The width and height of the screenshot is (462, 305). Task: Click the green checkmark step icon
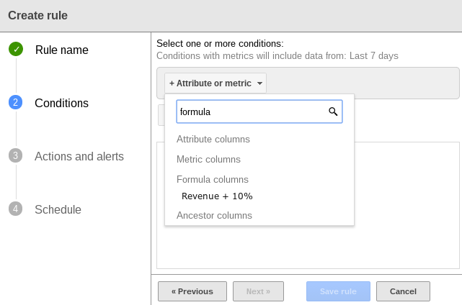click(16, 50)
